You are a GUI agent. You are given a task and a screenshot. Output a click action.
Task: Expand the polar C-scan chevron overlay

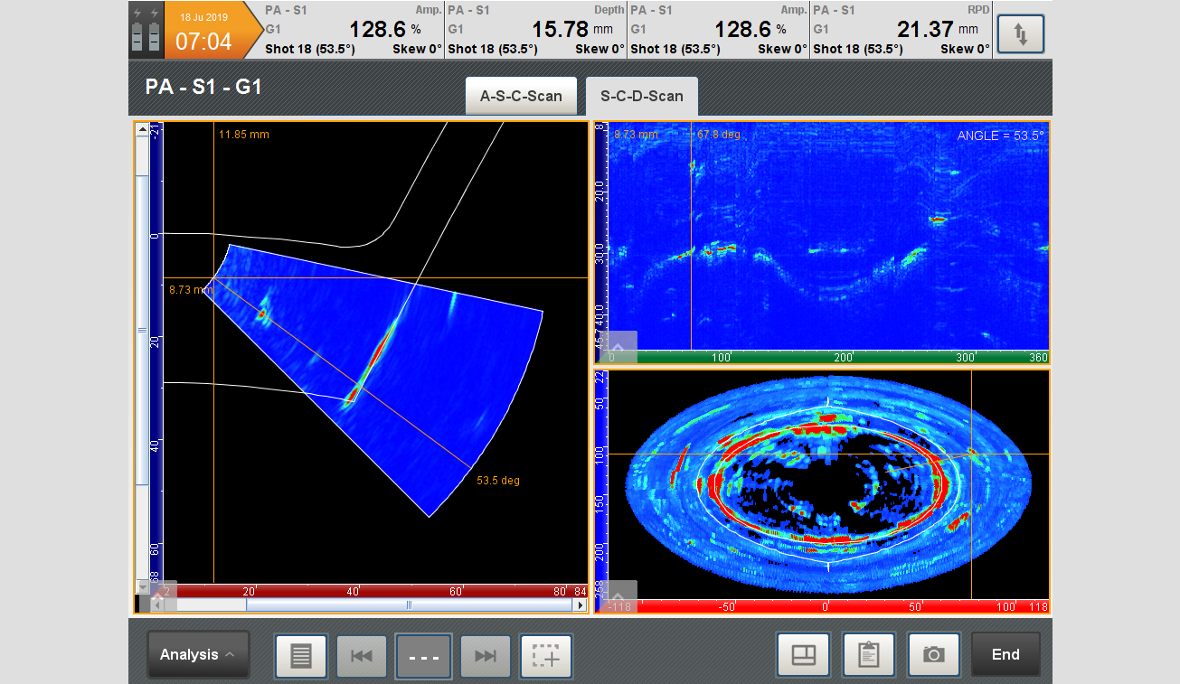pyautogui.click(x=618, y=596)
